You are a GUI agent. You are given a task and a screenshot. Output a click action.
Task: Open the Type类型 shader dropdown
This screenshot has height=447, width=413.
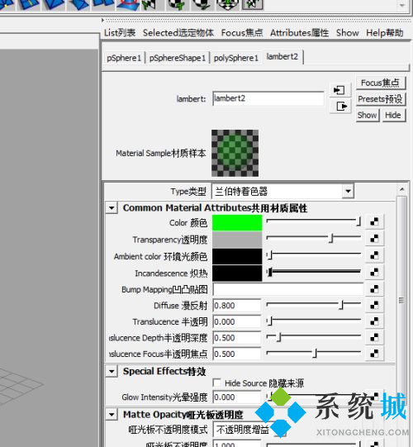pos(282,192)
